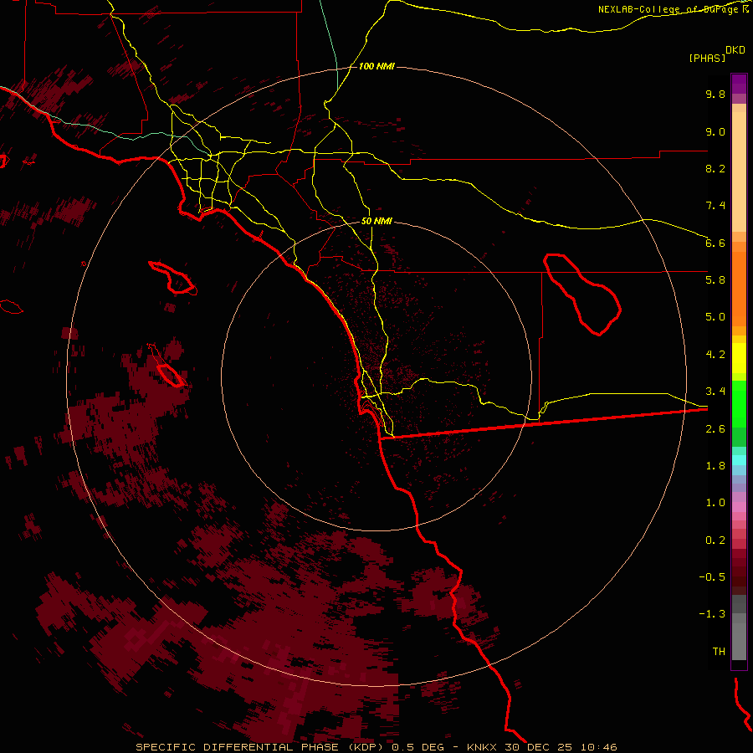This screenshot has width=753, height=753.
Task: Click the -1.3 value on color scale
Action: pyautogui.click(x=712, y=614)
